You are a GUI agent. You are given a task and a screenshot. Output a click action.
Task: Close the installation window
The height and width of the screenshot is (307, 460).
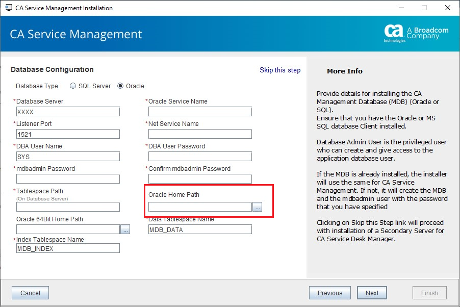tap(447, 8)
